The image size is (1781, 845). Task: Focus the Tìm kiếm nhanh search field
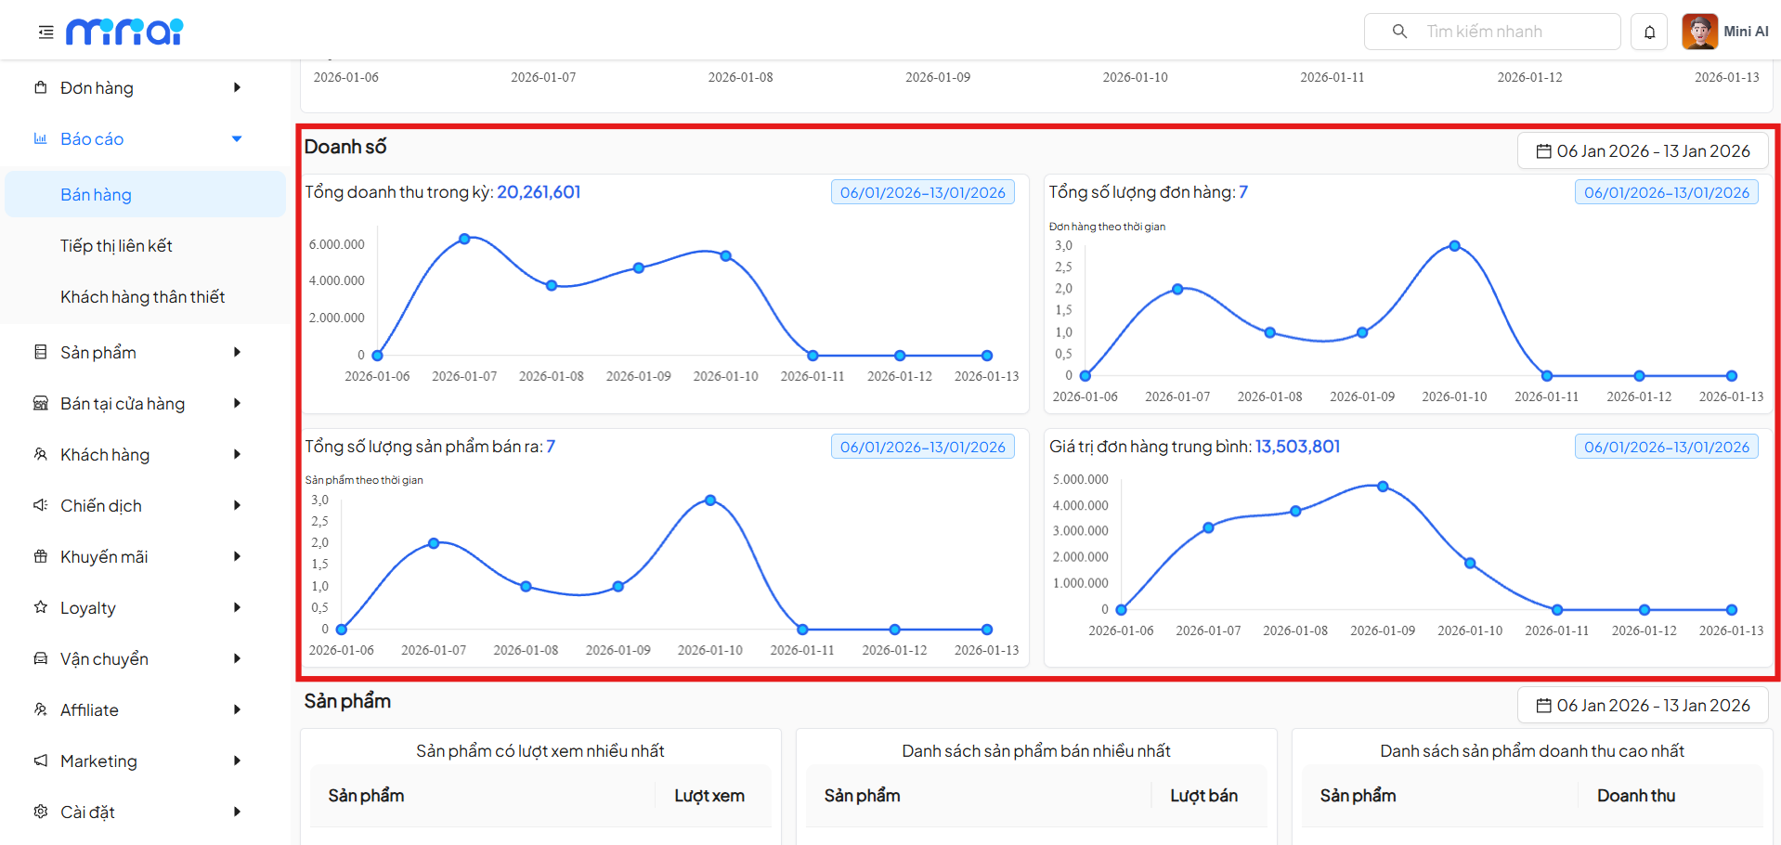click(x=1514, y=32)
